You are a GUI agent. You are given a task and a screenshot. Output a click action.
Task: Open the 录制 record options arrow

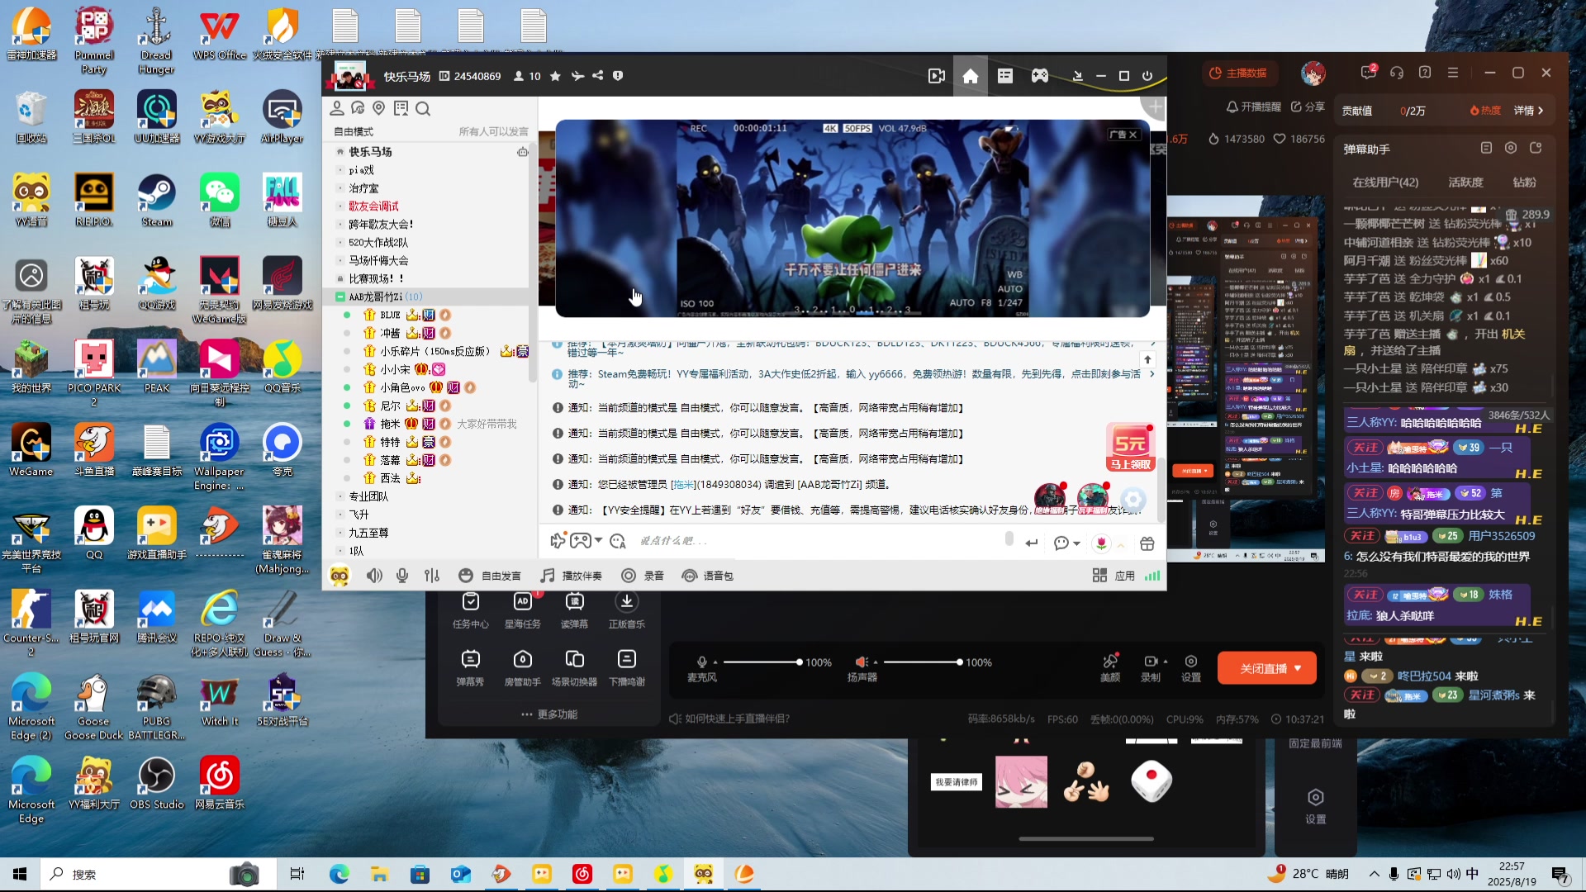coord(1166,662)
